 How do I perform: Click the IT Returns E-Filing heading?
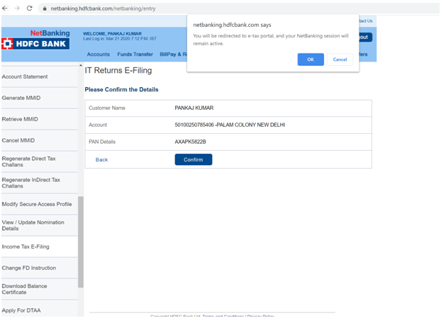click(118, 70)
